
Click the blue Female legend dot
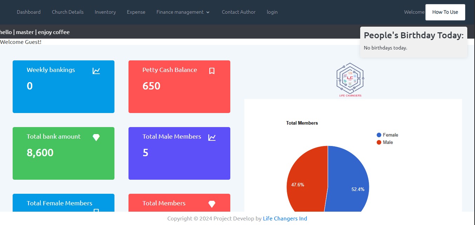point(379,135)
